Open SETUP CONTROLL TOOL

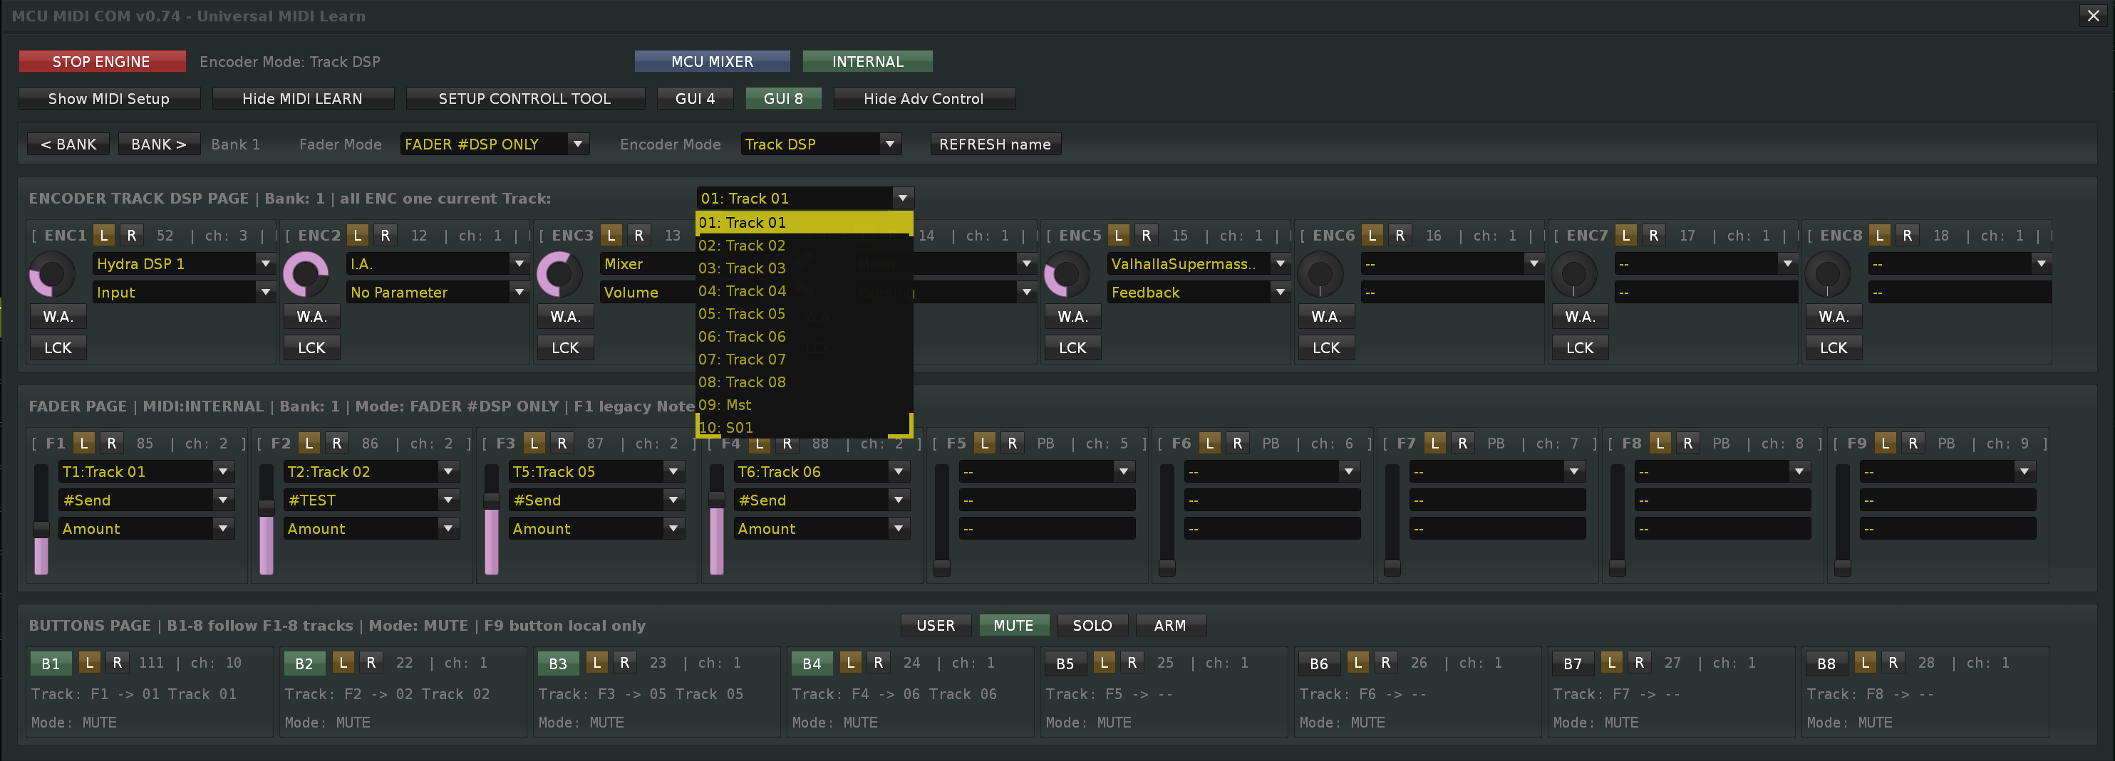tap(524, 98)
